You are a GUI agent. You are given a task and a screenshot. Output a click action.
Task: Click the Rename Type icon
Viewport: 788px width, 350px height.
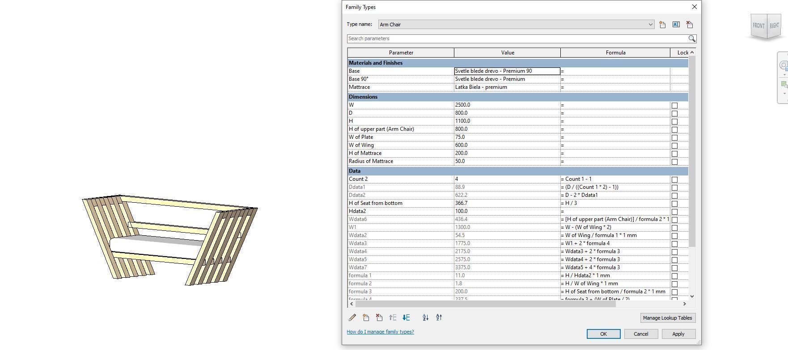pyautogui.click(x=676, y=25)
